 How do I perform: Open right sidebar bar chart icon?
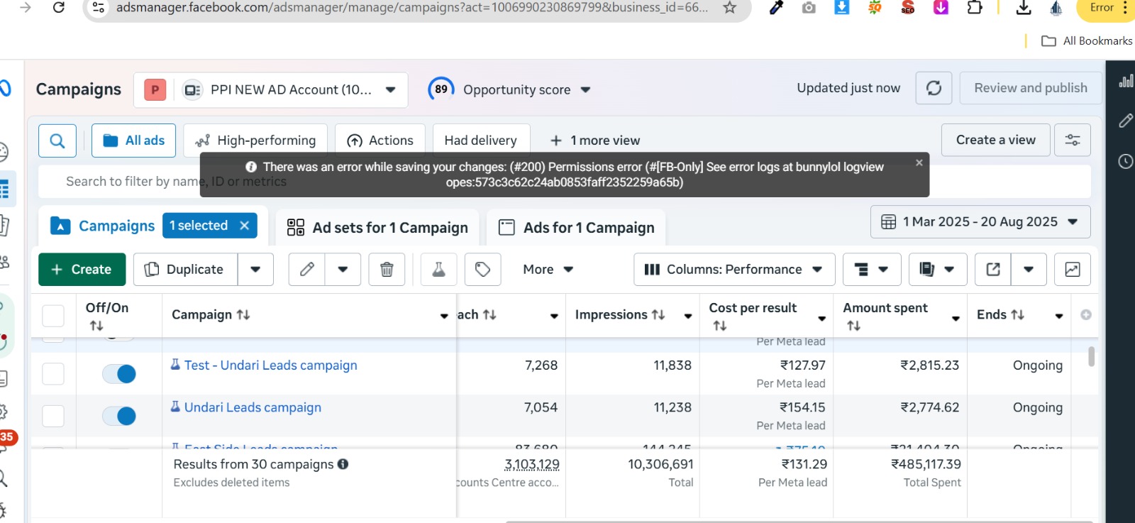(1126, 80)
